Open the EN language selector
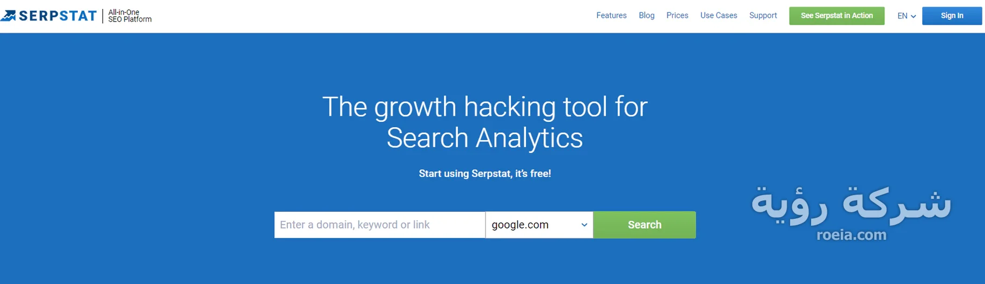985x284 pixels. [907, 16]
